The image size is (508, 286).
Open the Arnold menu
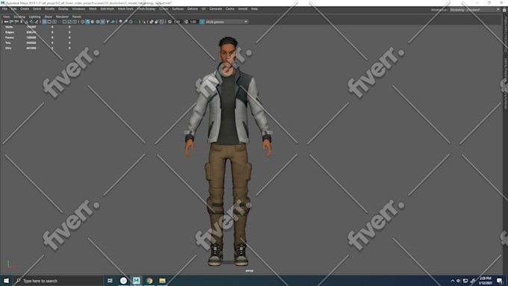pyautogui.click(x=243, y=9)
